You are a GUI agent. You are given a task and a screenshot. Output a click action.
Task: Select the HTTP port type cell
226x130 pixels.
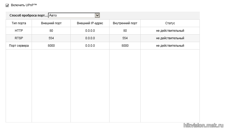point(19,31)
